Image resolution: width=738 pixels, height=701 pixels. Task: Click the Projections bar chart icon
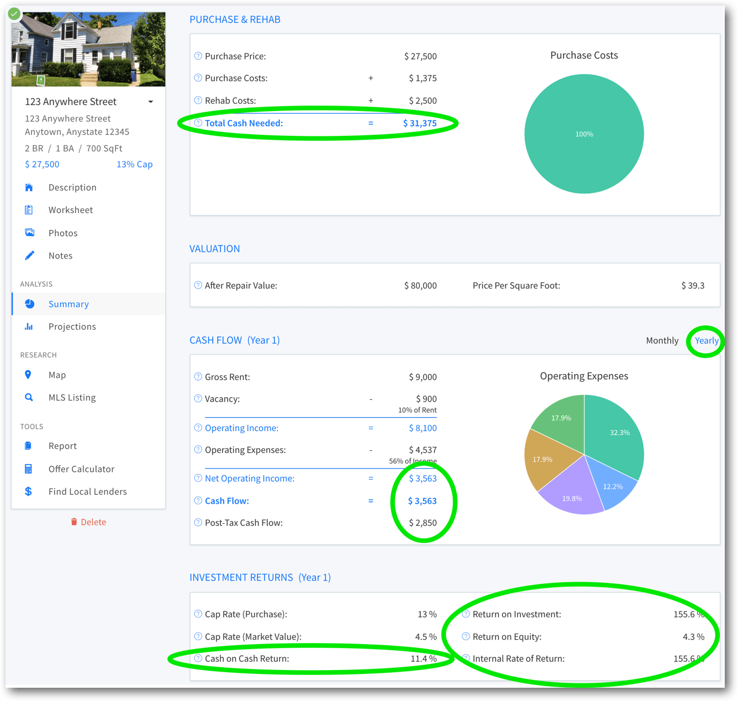coord(29,326)
